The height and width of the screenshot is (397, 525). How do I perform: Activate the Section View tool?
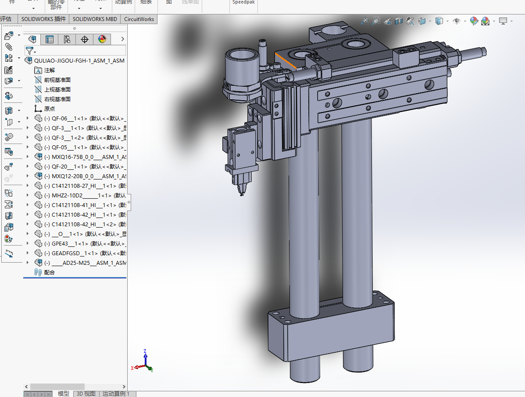(x=399, y=21)
